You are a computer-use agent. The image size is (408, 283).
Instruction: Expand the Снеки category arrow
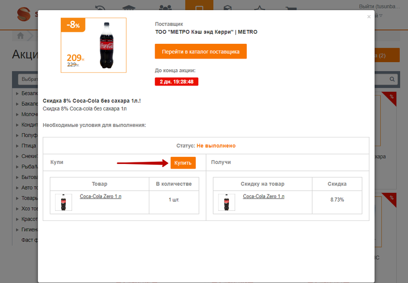[x=17, y=156]
